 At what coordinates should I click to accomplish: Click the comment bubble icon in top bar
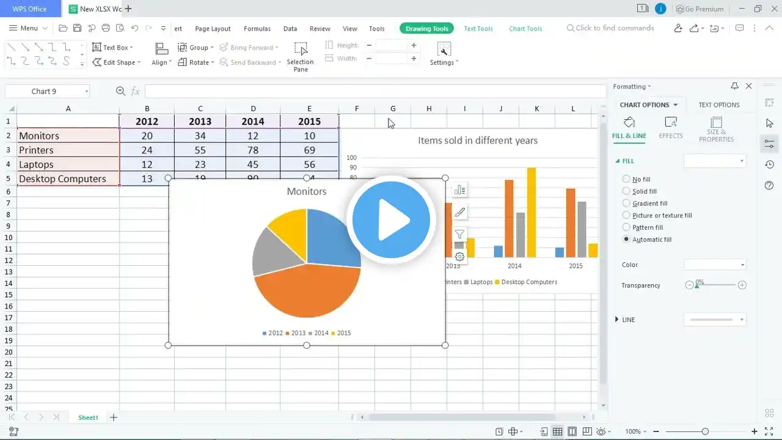[x=739, y=28]
